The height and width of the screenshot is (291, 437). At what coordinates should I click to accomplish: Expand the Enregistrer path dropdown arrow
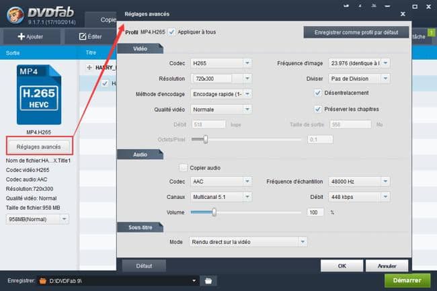[194, 281]
